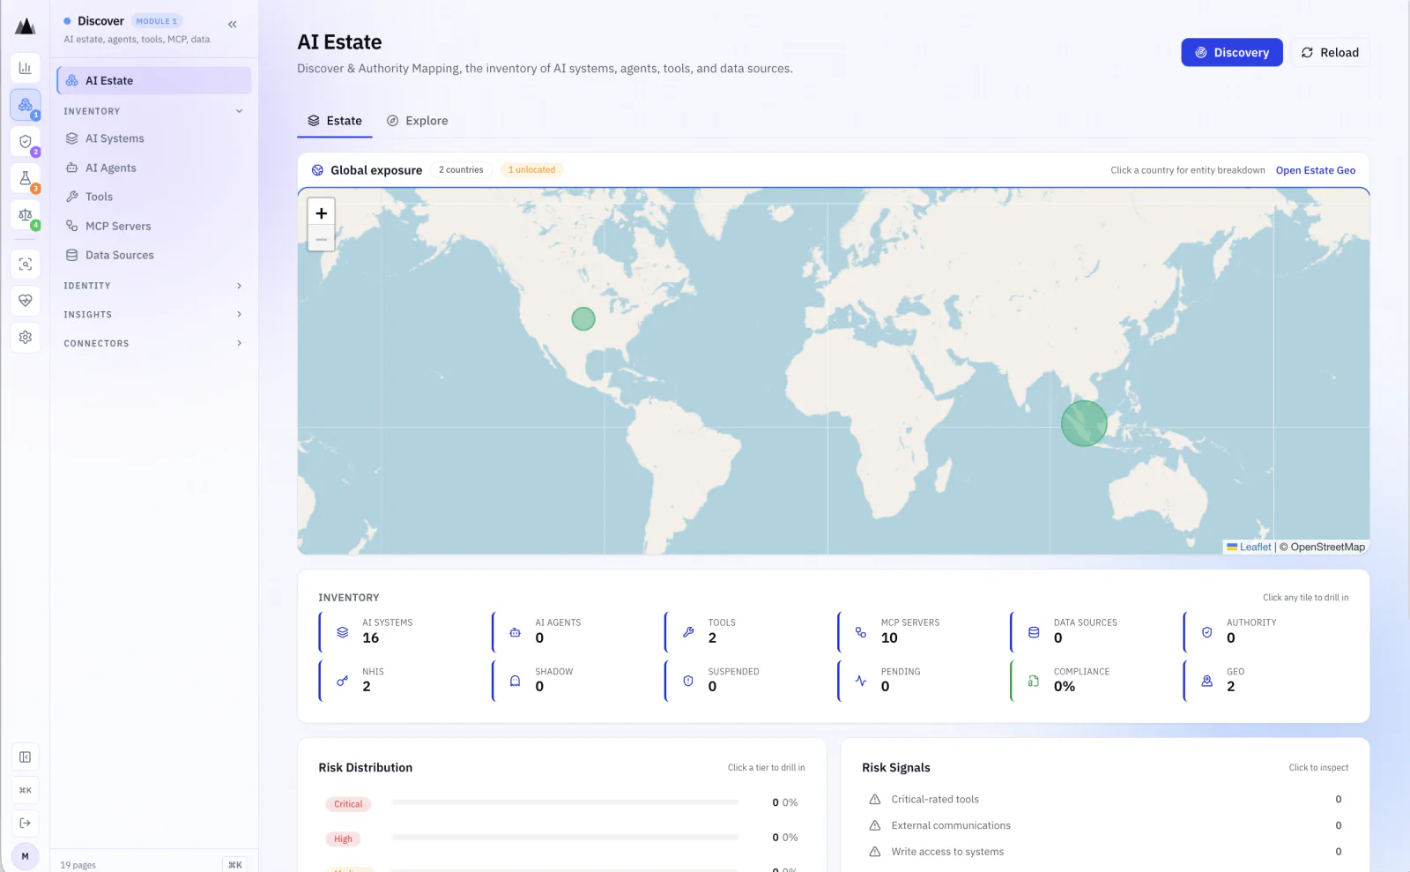Viewport: 1410px width, 872px height.
Task: Click the MODULE 1 badge
Action: [x=156, y=21]
